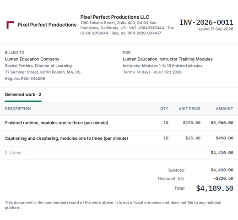
Task: Click 'Pixel Perfect Productions LLC' heading
Action: [115, 17]
